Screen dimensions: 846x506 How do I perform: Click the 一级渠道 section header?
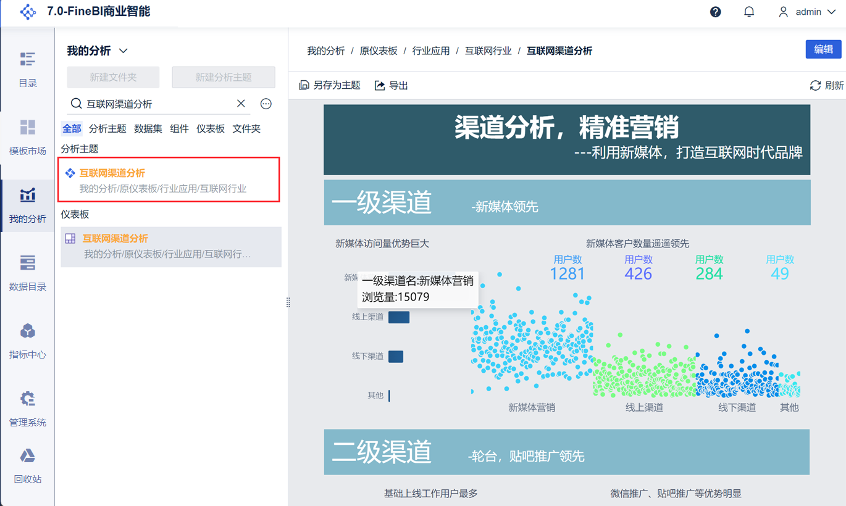(567, 202)
